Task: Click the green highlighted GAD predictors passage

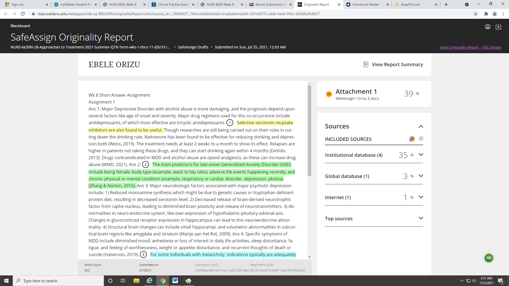Action: pos(192,175)
